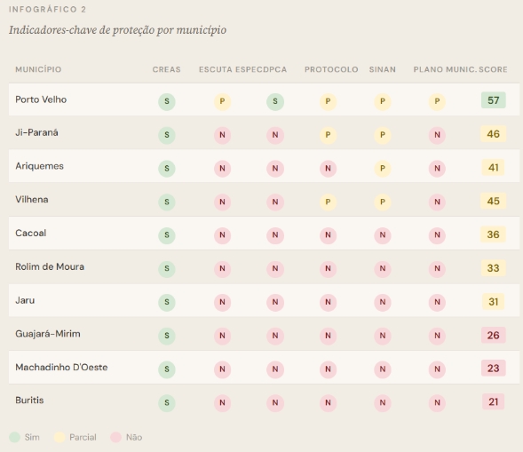Click the PROTOCOLO column header
The width and height of the screenshot is (523, 452).
pyautogui.click(x=331, y=69)
